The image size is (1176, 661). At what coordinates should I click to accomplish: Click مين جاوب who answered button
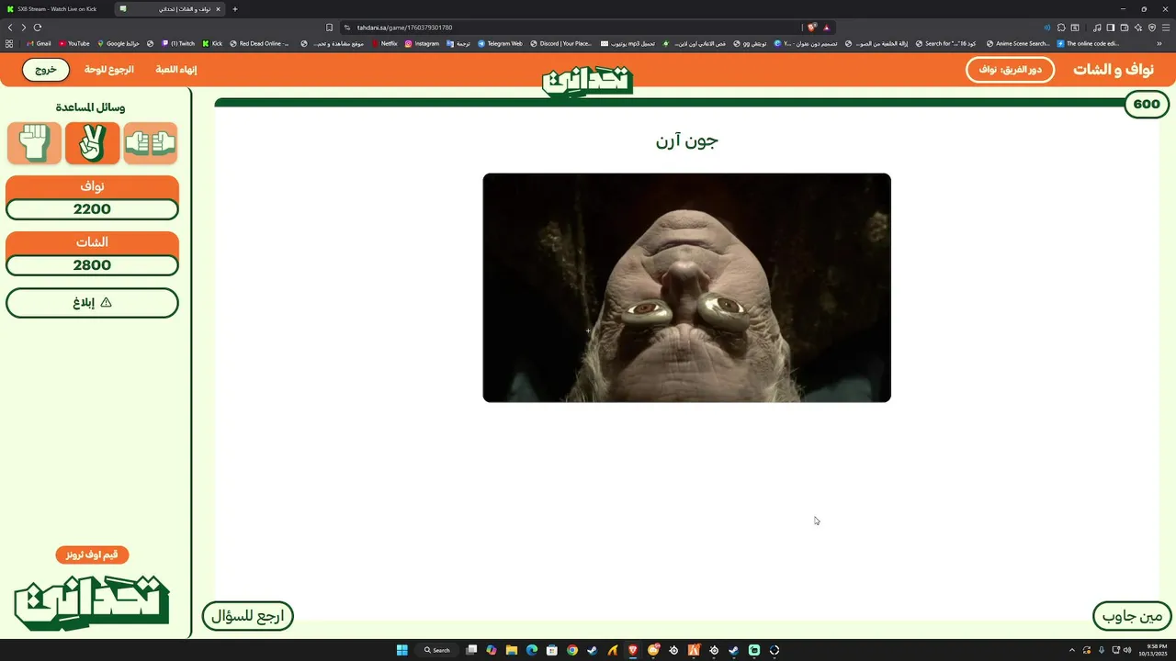coord(1134,616)
